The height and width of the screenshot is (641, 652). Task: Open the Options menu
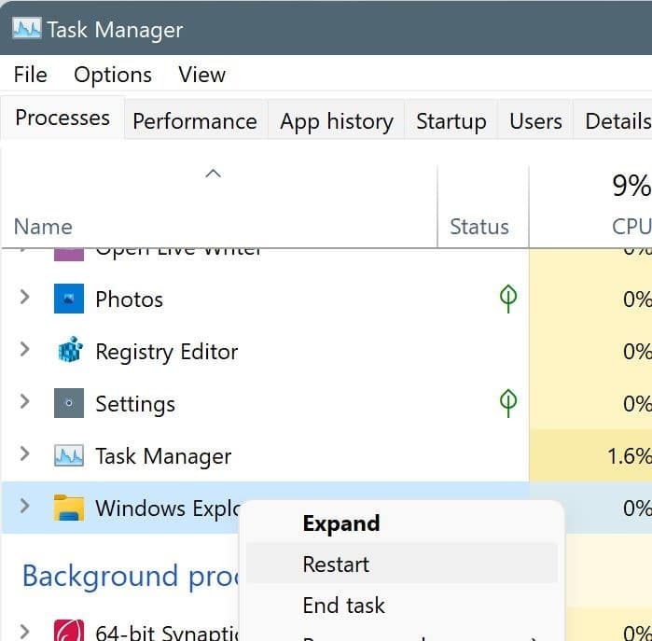pyautogui.click(x=113, y=75)
